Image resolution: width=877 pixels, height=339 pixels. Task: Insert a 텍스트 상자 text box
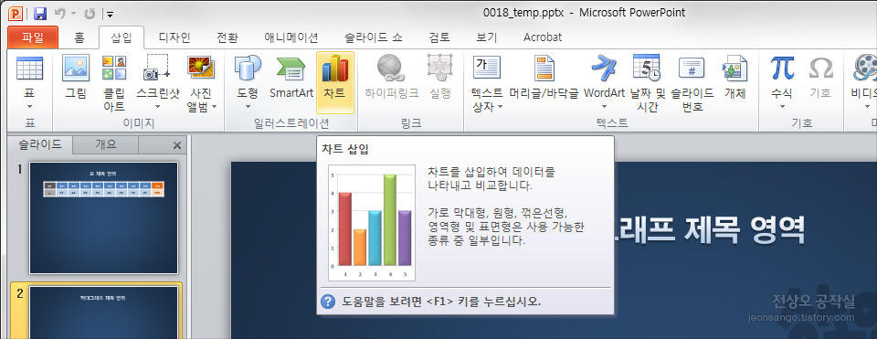pyautogui.click(x=487, y=83)
